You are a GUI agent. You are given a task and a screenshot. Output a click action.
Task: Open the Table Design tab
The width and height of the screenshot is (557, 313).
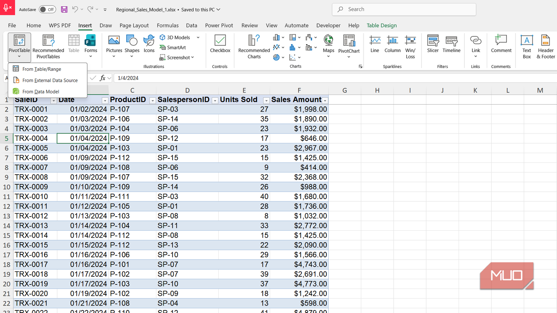[382, 25]
